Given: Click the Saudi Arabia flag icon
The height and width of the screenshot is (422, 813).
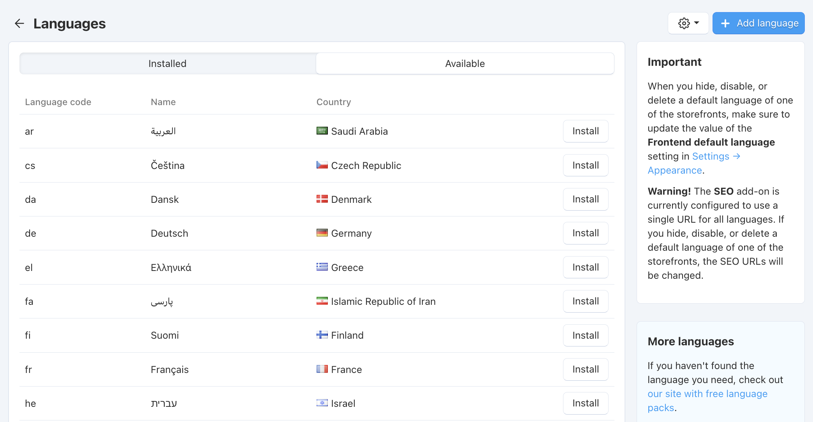Looking at the screenshot, I should pos(322,131).
